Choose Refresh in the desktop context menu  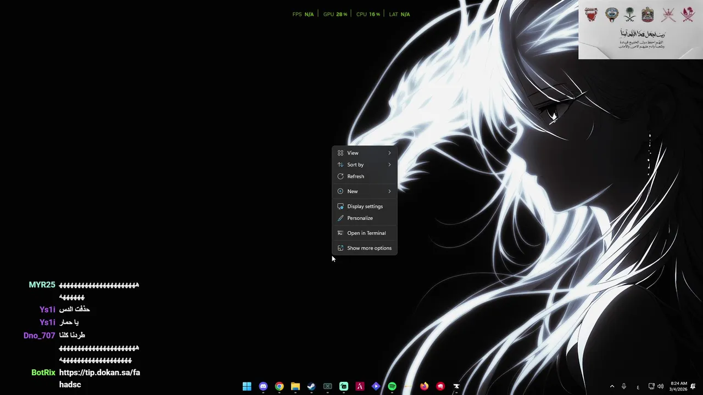365,176
